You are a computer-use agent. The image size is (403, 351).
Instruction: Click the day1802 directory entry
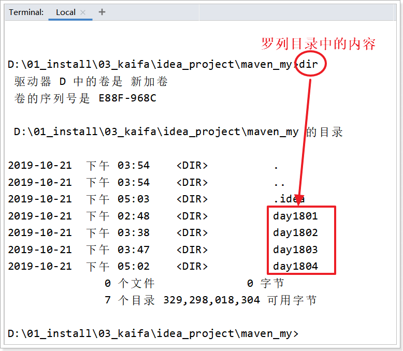click(x=295, y=233)
